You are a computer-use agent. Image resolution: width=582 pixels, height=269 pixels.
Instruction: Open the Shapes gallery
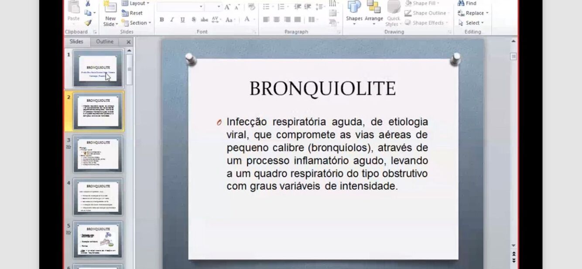(354, 12)
